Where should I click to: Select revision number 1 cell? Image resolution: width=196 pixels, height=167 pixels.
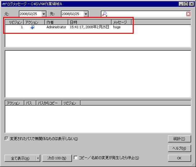click(22, 27)
